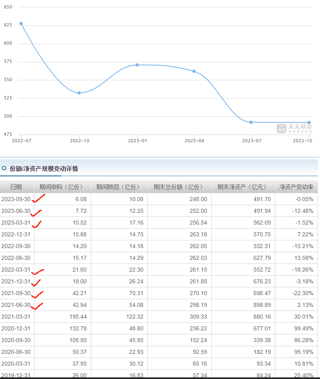Click the 2023-10 chart data point
Image resolution: width=320 pixels, height=379 pixels.
click(309, 122)
